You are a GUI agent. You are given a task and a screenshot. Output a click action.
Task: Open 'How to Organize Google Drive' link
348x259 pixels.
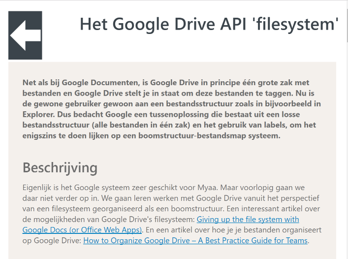coord(195,240)
